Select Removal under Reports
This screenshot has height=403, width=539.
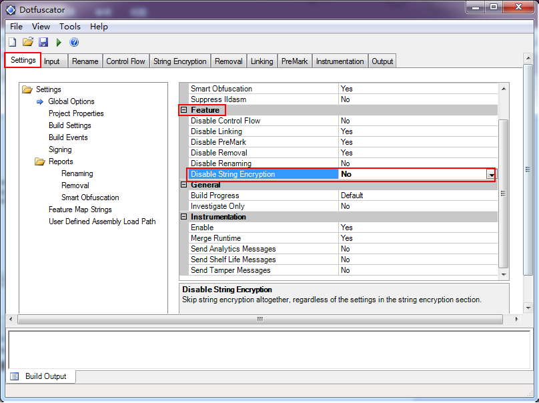(x=75, y=185)
